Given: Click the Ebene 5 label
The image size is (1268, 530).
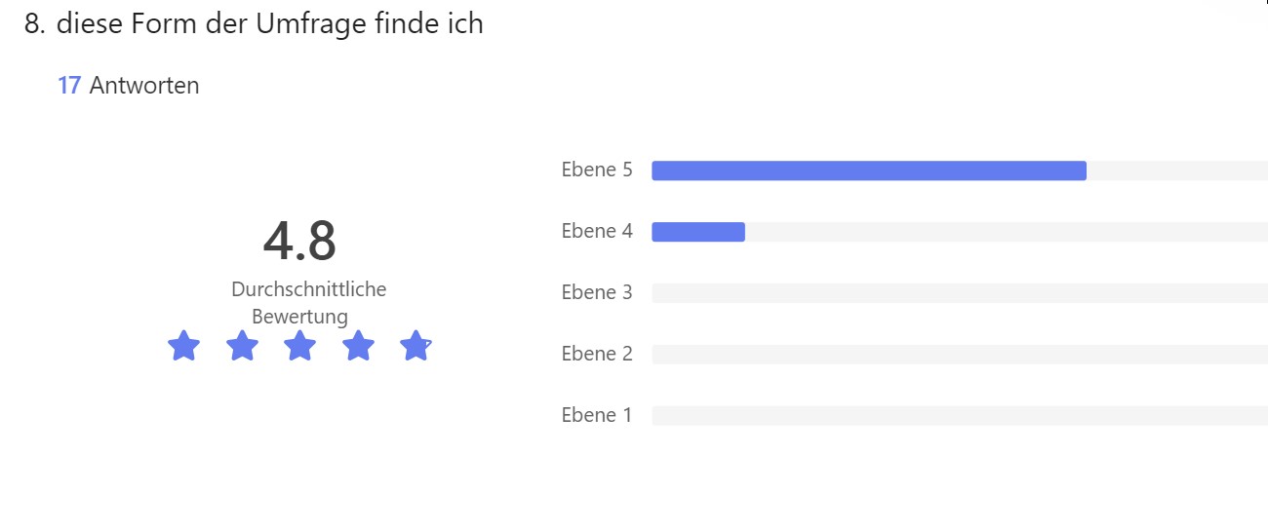Looking at the screenshot, I should pos(597,170).
